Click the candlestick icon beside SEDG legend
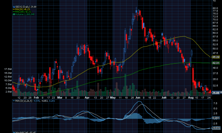 (x=14, y=7)
